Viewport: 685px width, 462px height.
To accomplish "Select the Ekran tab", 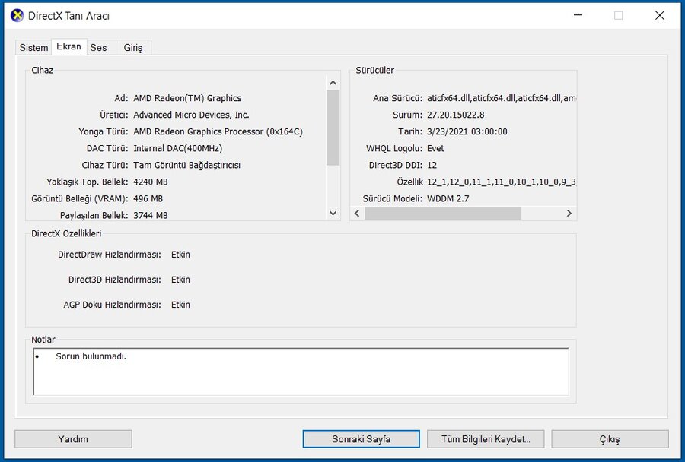I will coord(68,46).
